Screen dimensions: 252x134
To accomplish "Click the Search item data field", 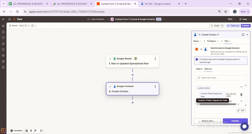I will click(220, 78).
